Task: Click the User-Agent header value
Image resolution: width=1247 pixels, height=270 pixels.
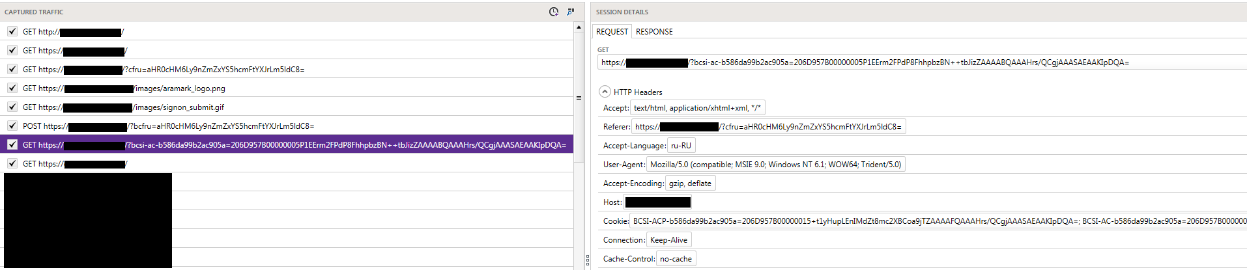Action: click(x=775, y=165)
